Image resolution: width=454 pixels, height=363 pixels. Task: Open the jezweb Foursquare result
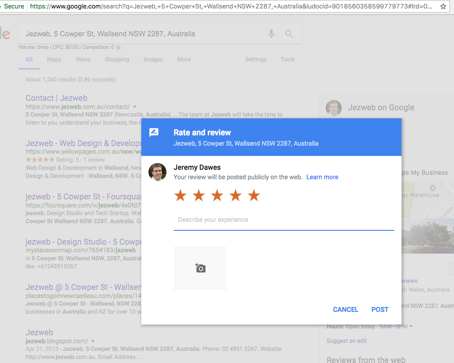coord(83,196)
